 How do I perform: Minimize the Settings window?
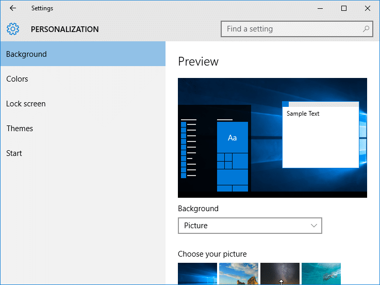(x=320, y=8)
